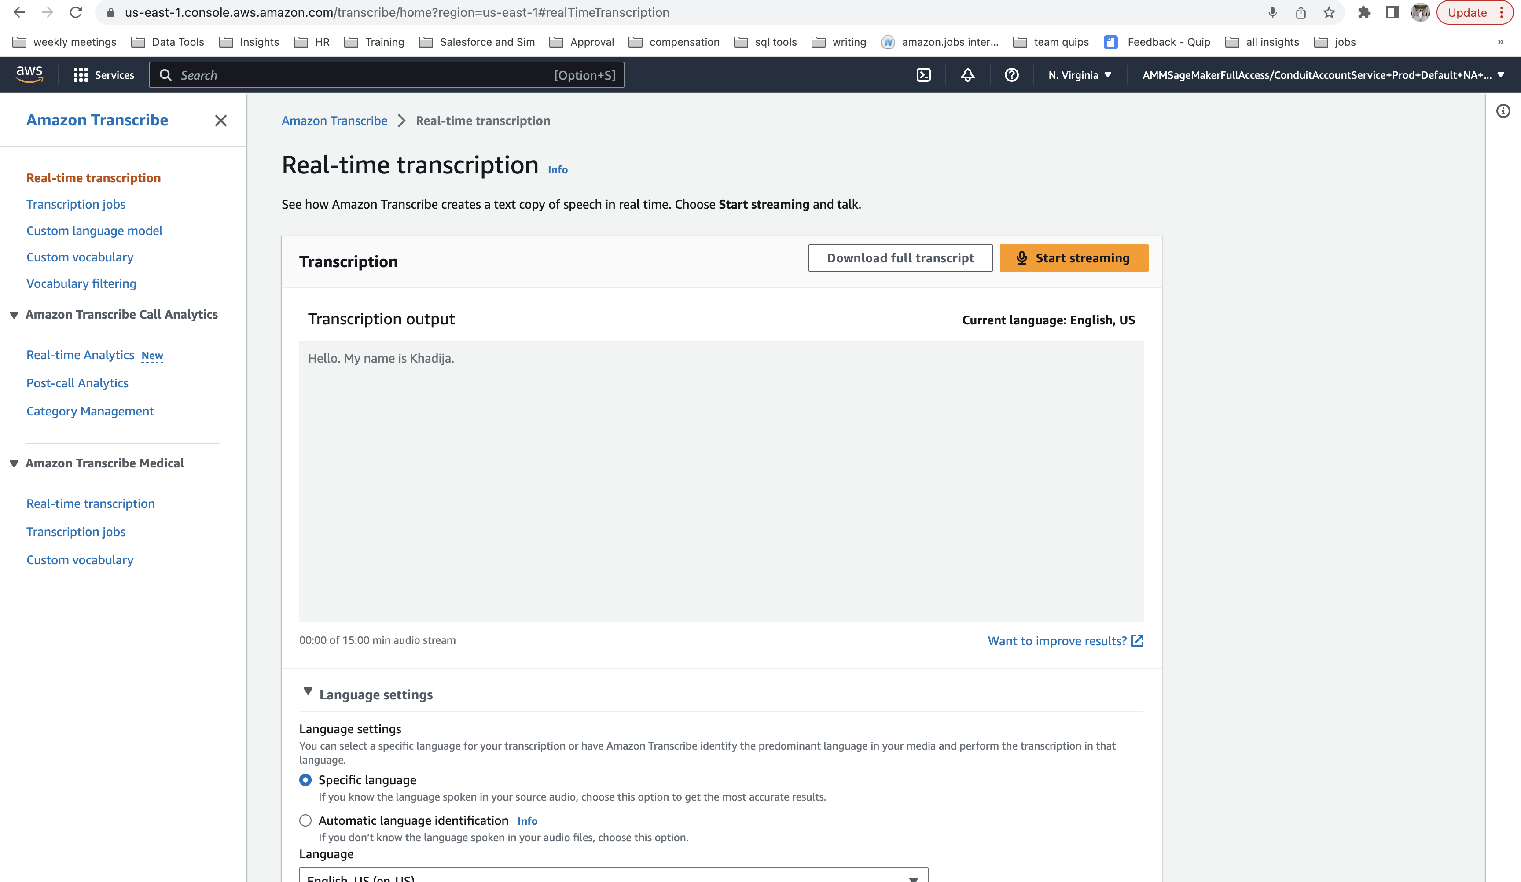This screenshot has width=1521, height=882.
Task: Open the N. Virginia region menu
Action: point(1079,75)
